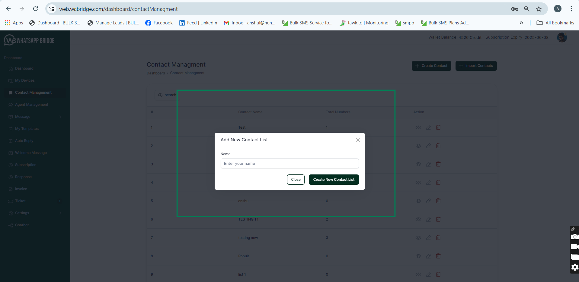The height and width of the screenshot is (282, 579).
Task: View contact list in row 2
Action: 418,146
